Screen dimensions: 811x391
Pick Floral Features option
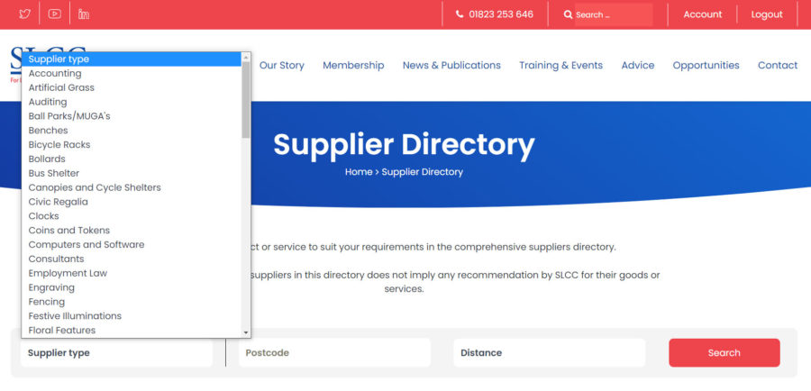(x=132, y=330)
